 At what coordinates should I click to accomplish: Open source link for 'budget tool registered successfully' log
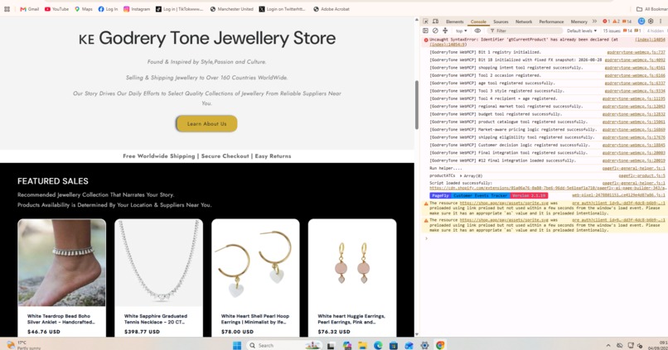tap(633, 114)
